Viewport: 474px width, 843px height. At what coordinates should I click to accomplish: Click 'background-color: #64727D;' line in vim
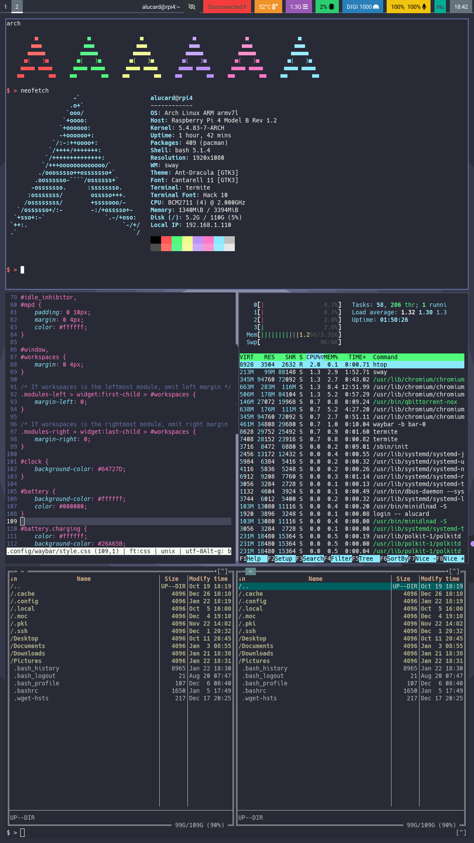click(x=80, y=469)
